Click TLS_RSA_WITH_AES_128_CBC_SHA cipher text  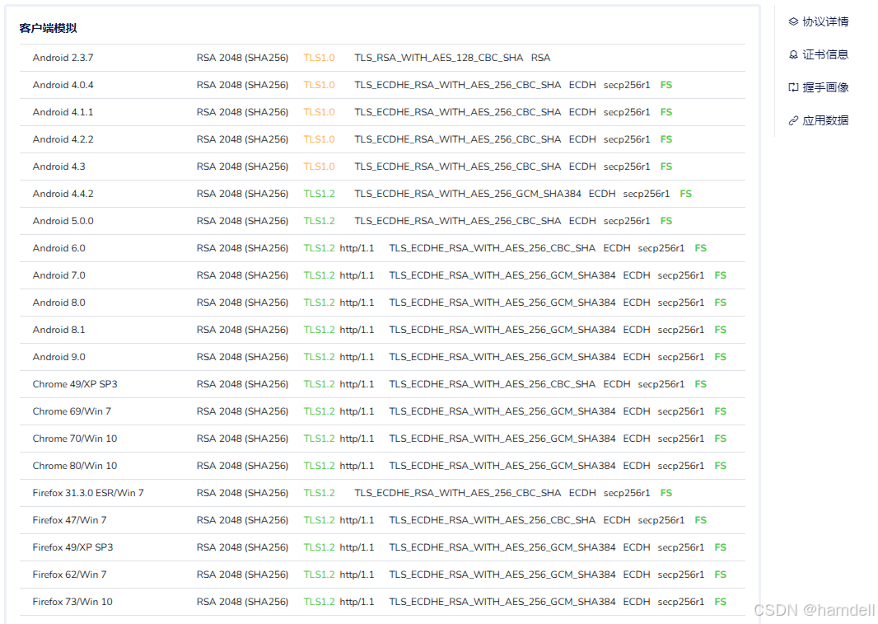pyautogui.click(x=438, y=58)
